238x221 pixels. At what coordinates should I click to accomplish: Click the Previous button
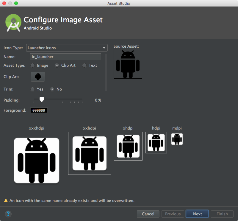(x=173, y=214)
